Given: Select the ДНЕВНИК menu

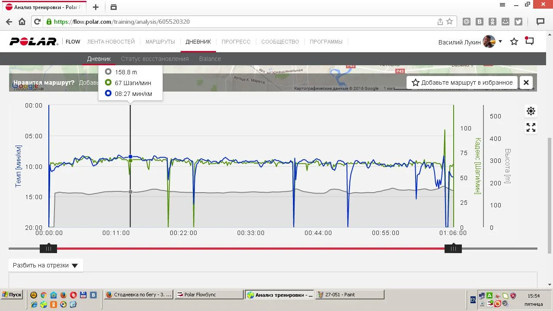Looking at the screenshot, I should (198, 41).
